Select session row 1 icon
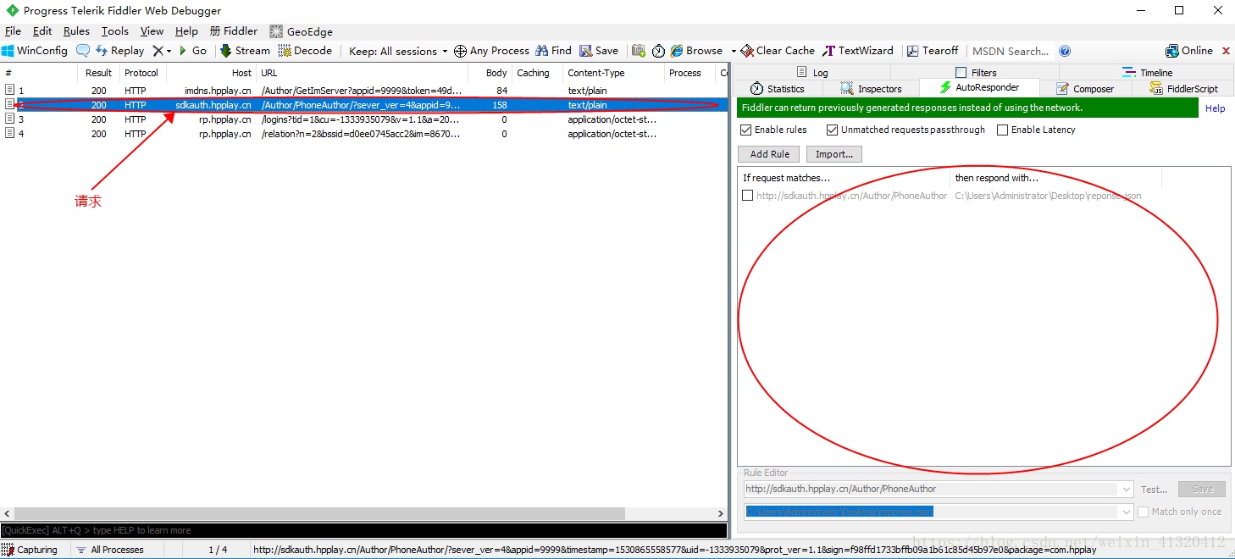 click(x=9, y=90)
